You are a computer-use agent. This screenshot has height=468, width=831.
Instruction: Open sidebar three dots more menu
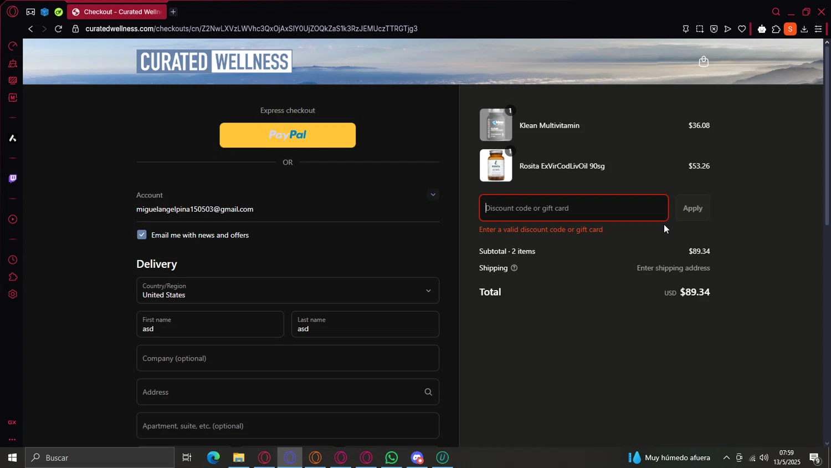coord(12,440)
